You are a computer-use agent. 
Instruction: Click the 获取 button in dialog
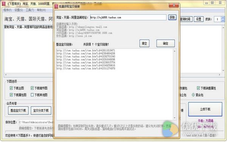click(x=172, y=17)
